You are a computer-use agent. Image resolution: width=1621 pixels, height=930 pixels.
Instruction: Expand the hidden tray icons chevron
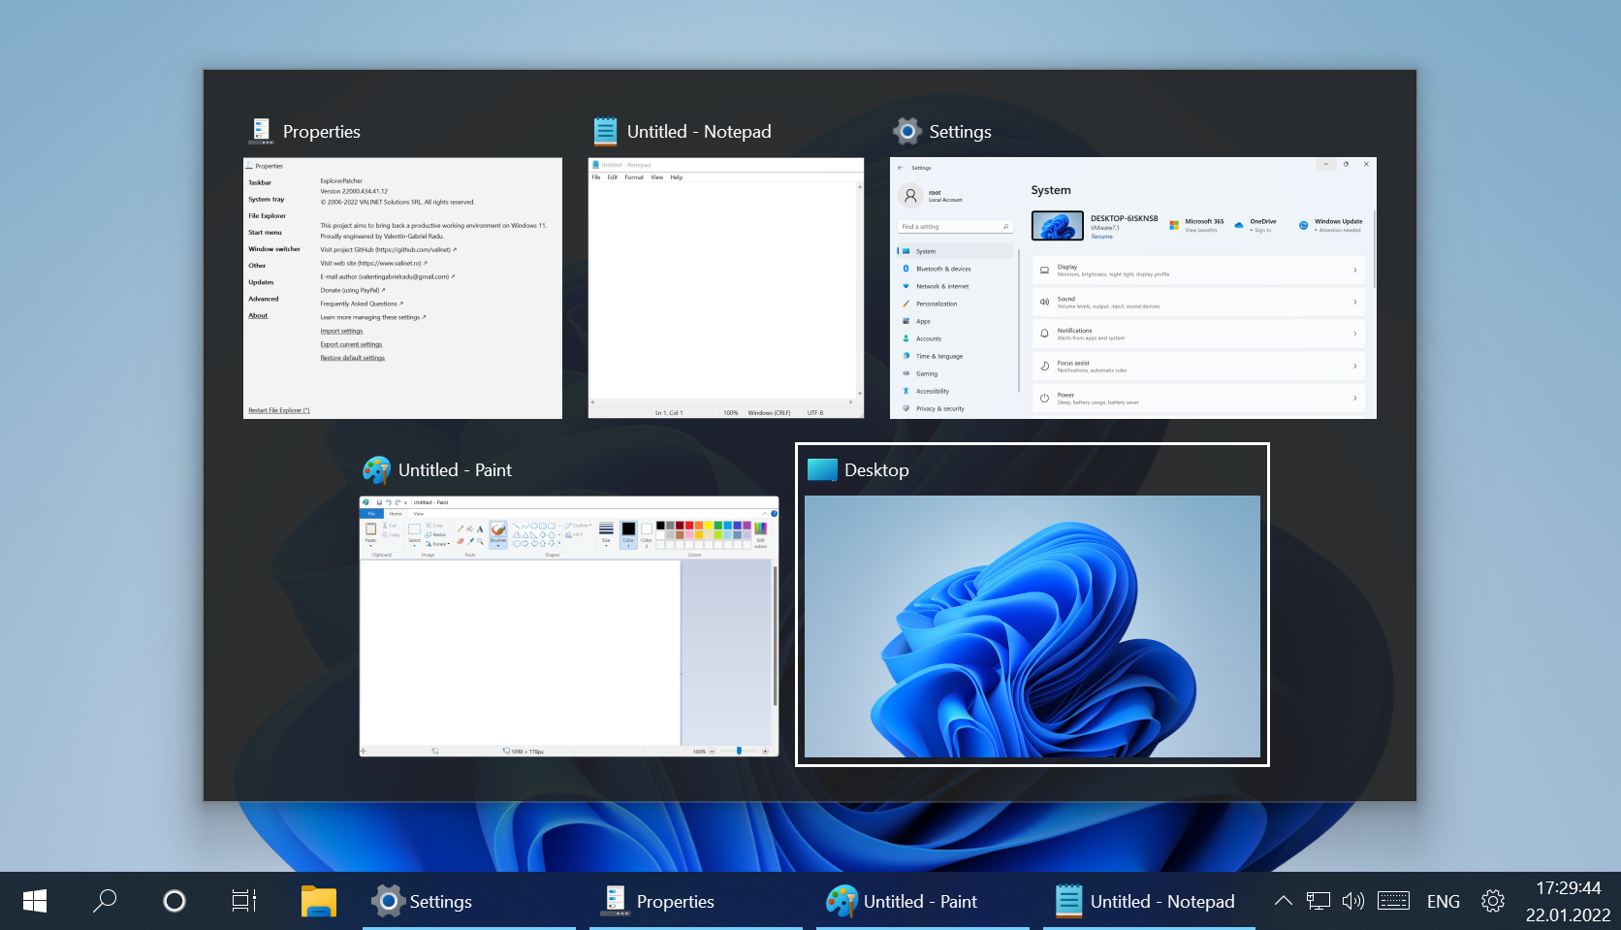1283,901
